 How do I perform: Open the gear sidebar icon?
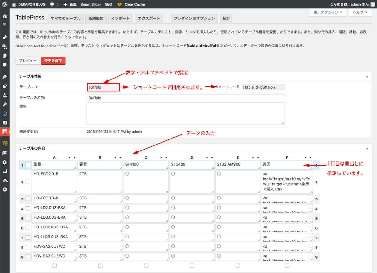point(5,162)
